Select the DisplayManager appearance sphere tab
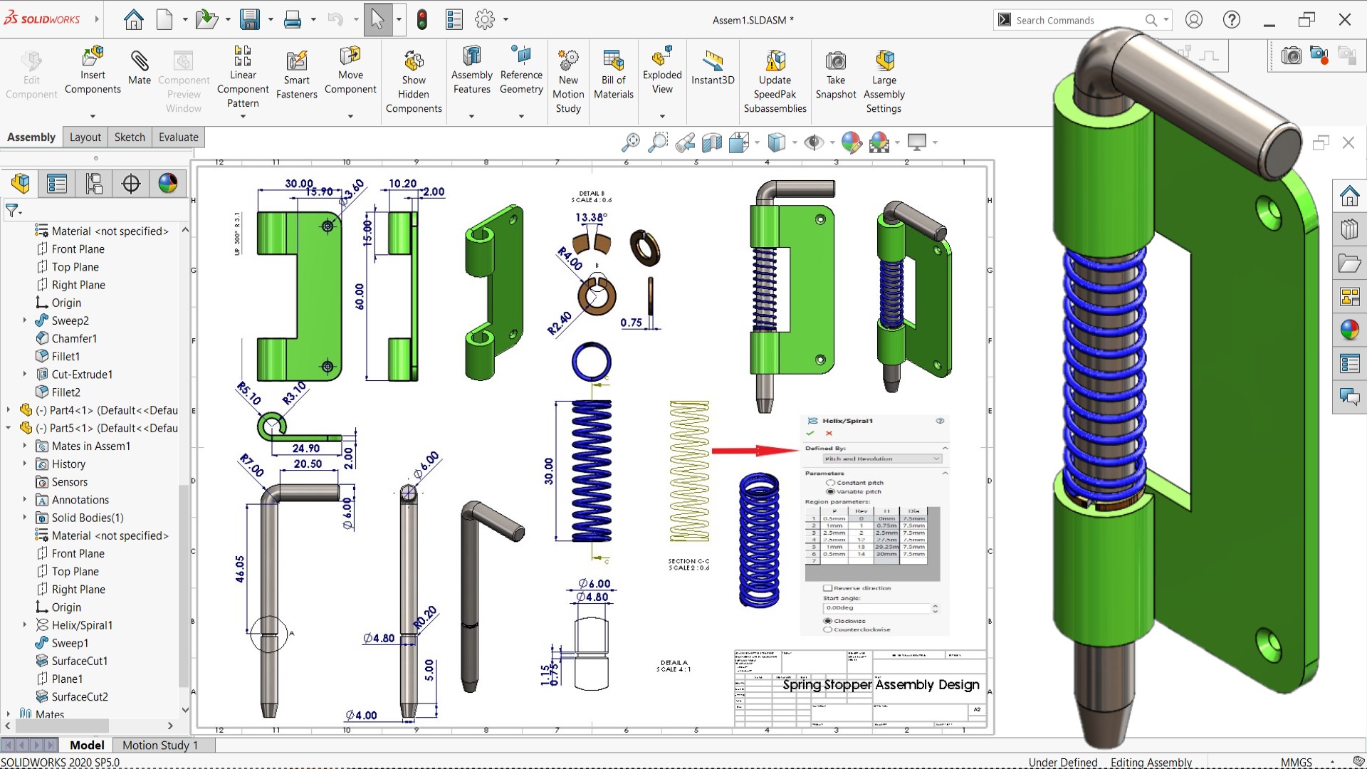The height and width of the screenshot is (769, 1367). (168, 184)
